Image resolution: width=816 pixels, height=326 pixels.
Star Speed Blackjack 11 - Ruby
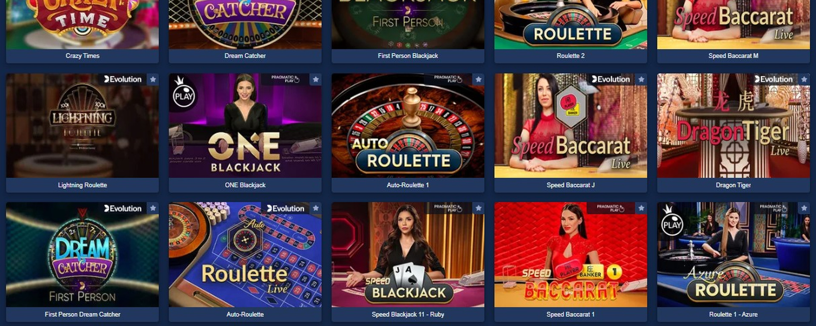(479, 208)
